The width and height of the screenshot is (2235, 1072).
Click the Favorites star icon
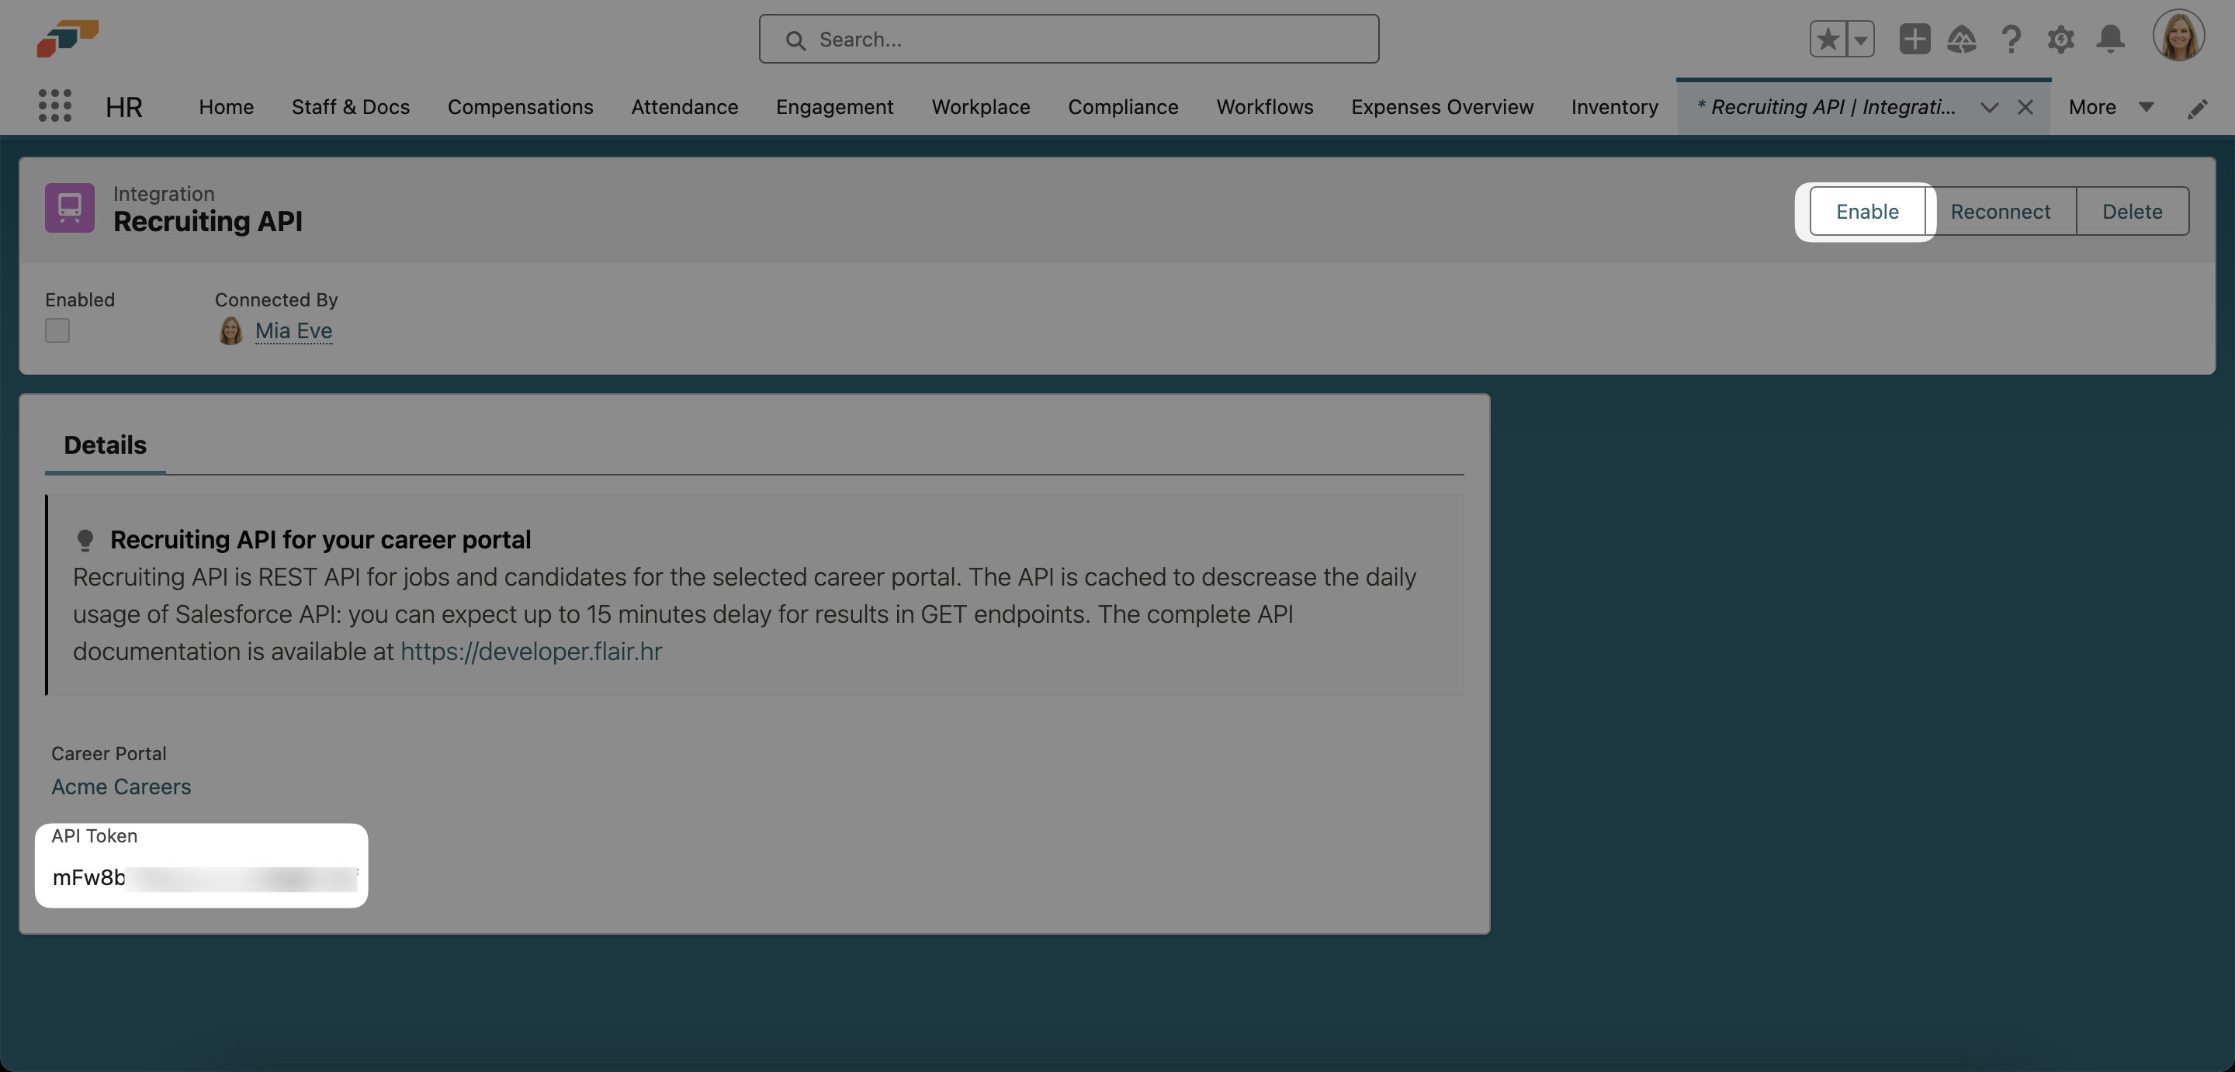[x=1828, y=39]
